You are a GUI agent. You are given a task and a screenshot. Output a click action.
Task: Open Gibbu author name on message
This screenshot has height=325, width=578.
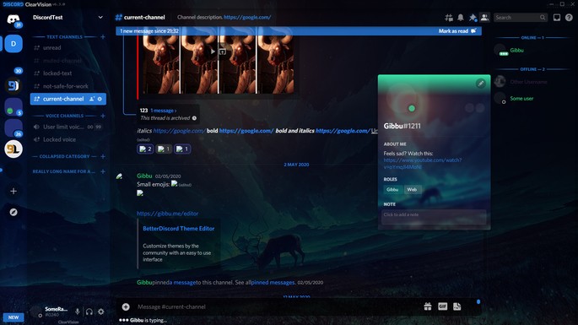[144, 176]
